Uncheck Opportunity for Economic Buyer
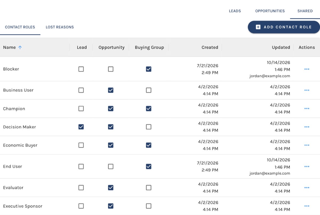Screen dimensions: 320x215 coord(111,145)
